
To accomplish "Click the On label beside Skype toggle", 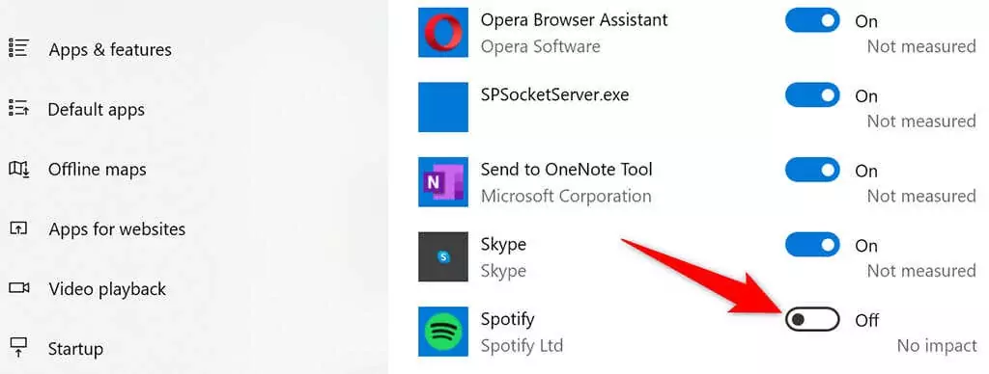I will pos(866,246).
